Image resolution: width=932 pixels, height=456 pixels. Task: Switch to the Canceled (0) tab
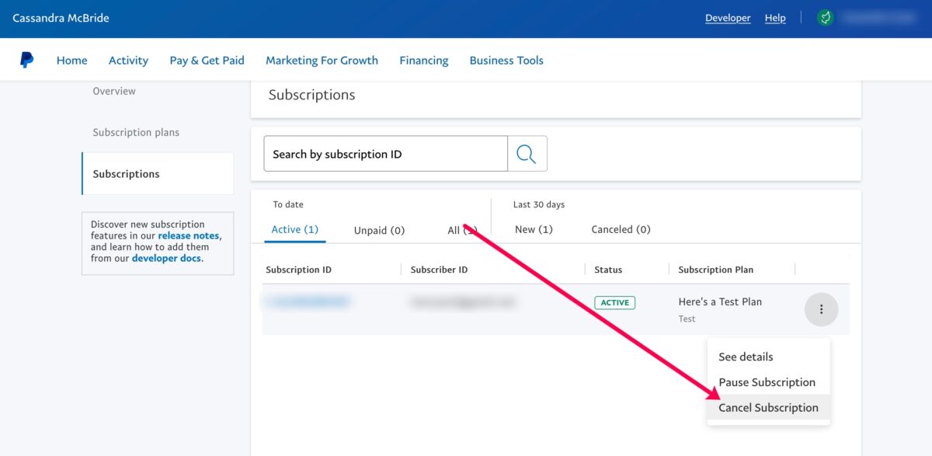(x=621, y=229)
